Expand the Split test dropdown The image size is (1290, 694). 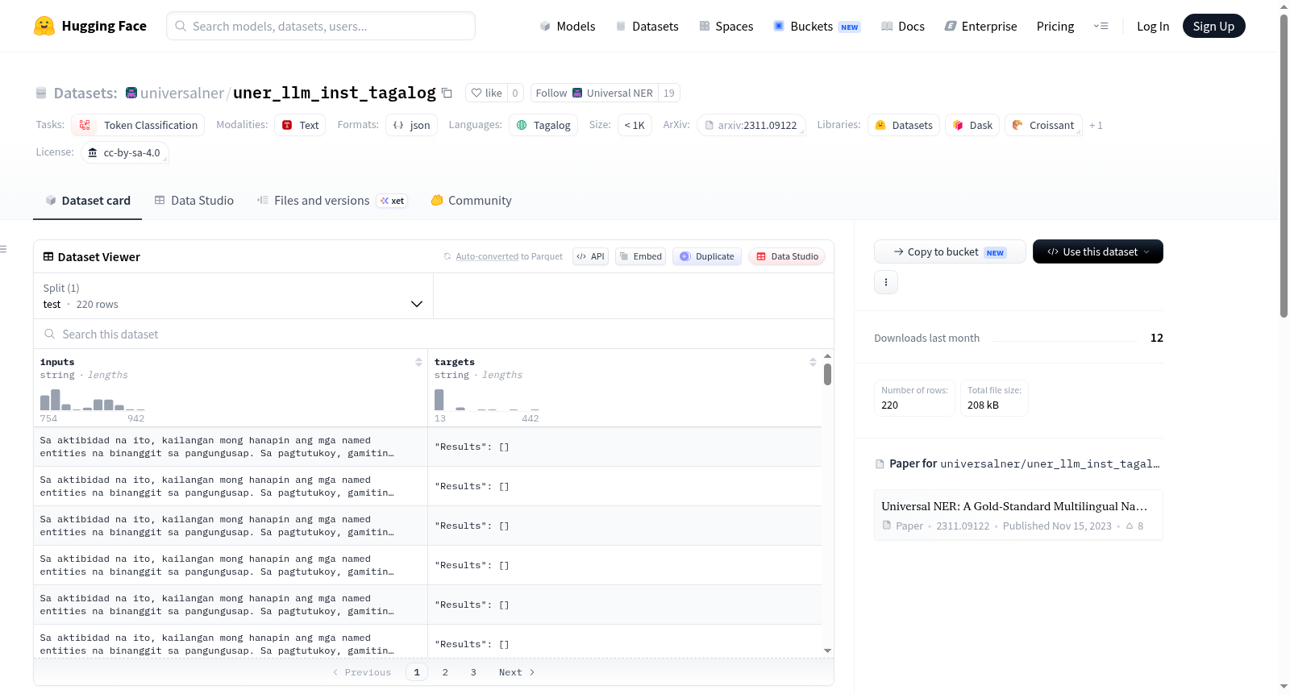coord(233,296)
